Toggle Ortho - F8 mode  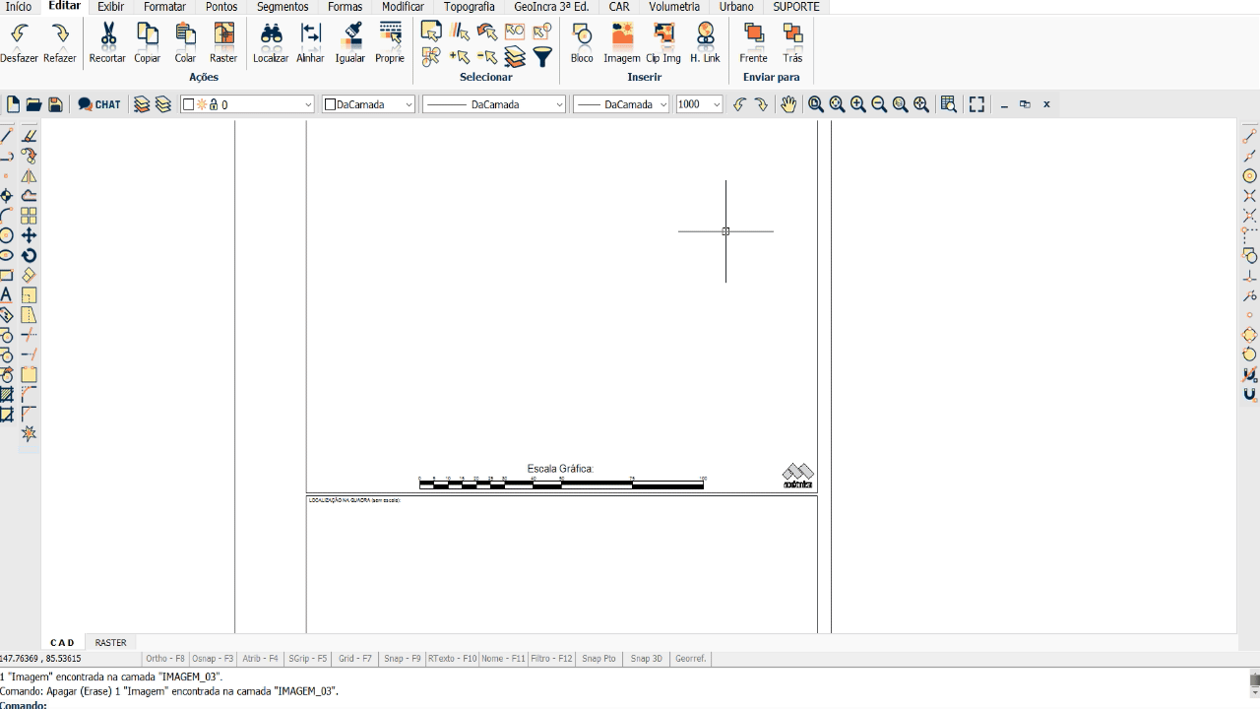coord(165,659)
